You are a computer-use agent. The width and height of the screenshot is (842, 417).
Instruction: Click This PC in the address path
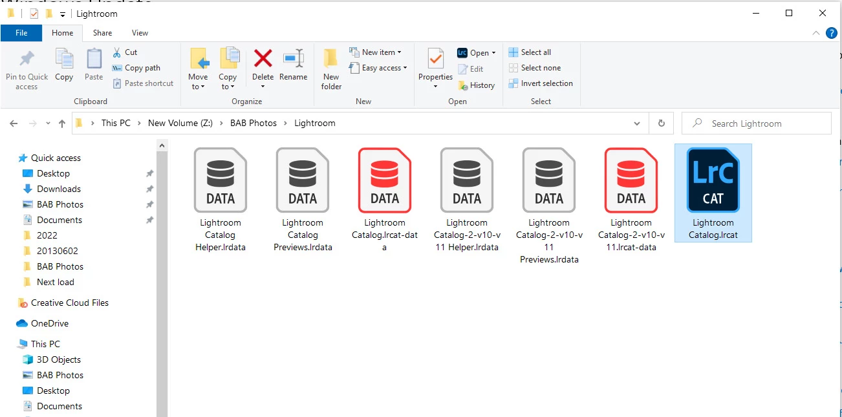point(116,123)
